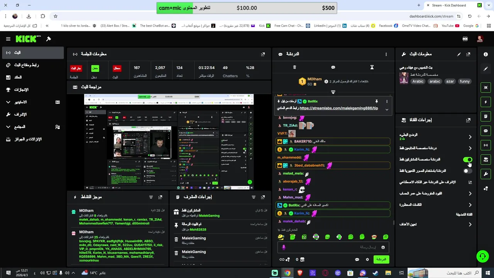Screen dimensions: 494x278
Task: Pop out the session info panel
Action: pos(263,54)
